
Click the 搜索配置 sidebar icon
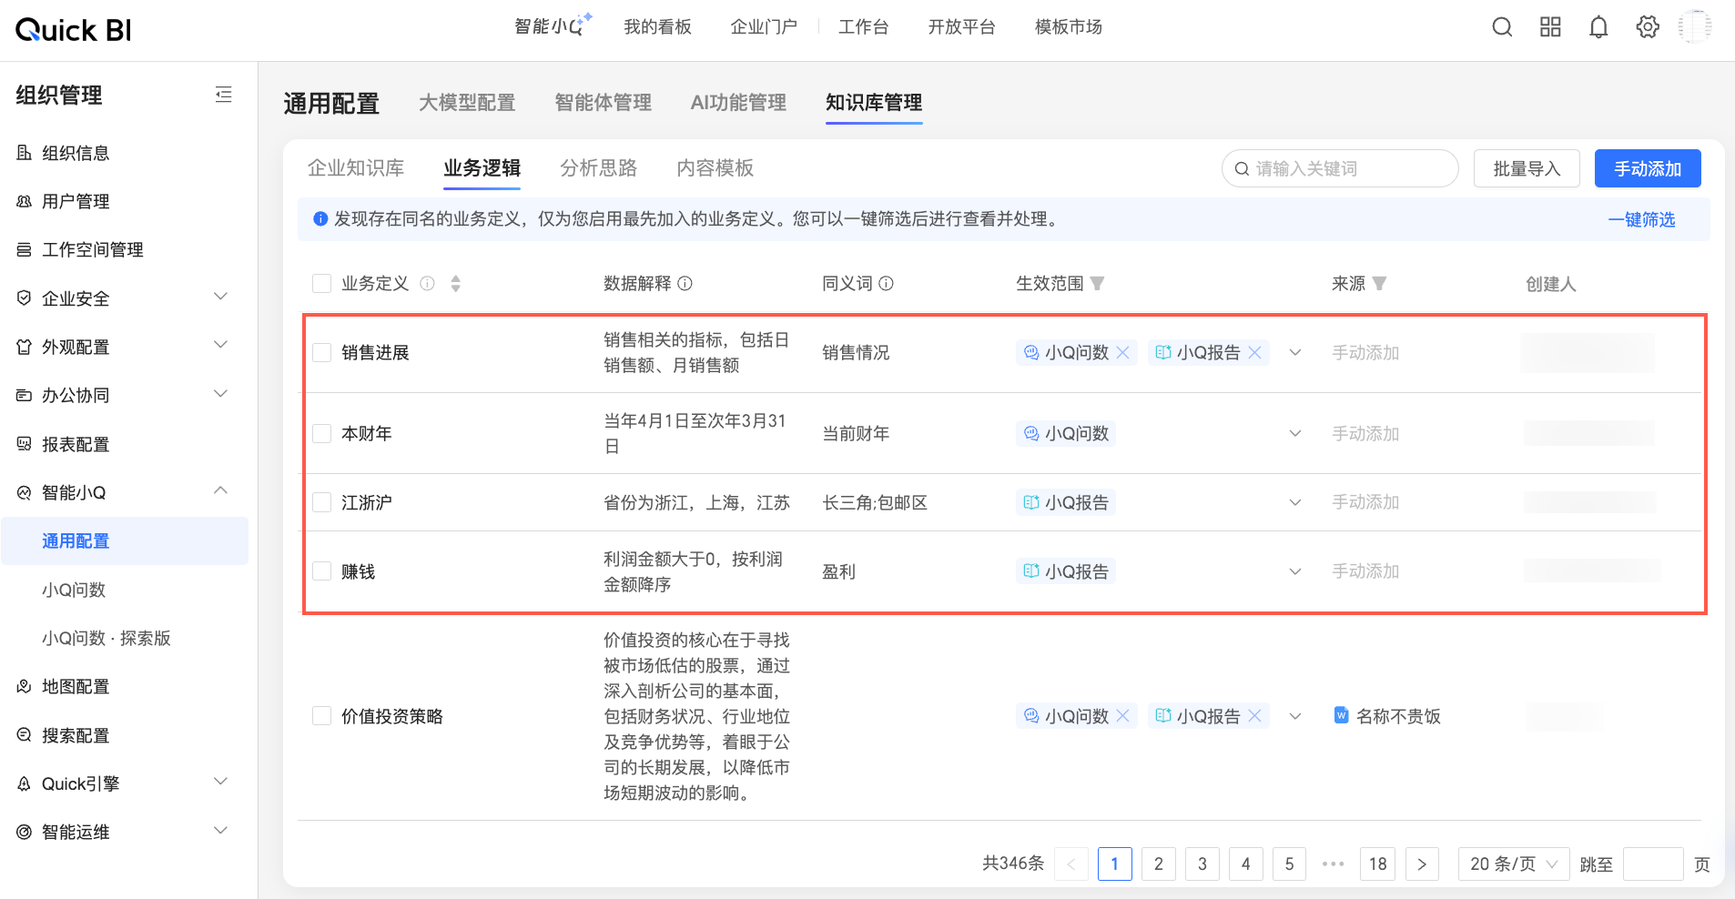(25, 735)
